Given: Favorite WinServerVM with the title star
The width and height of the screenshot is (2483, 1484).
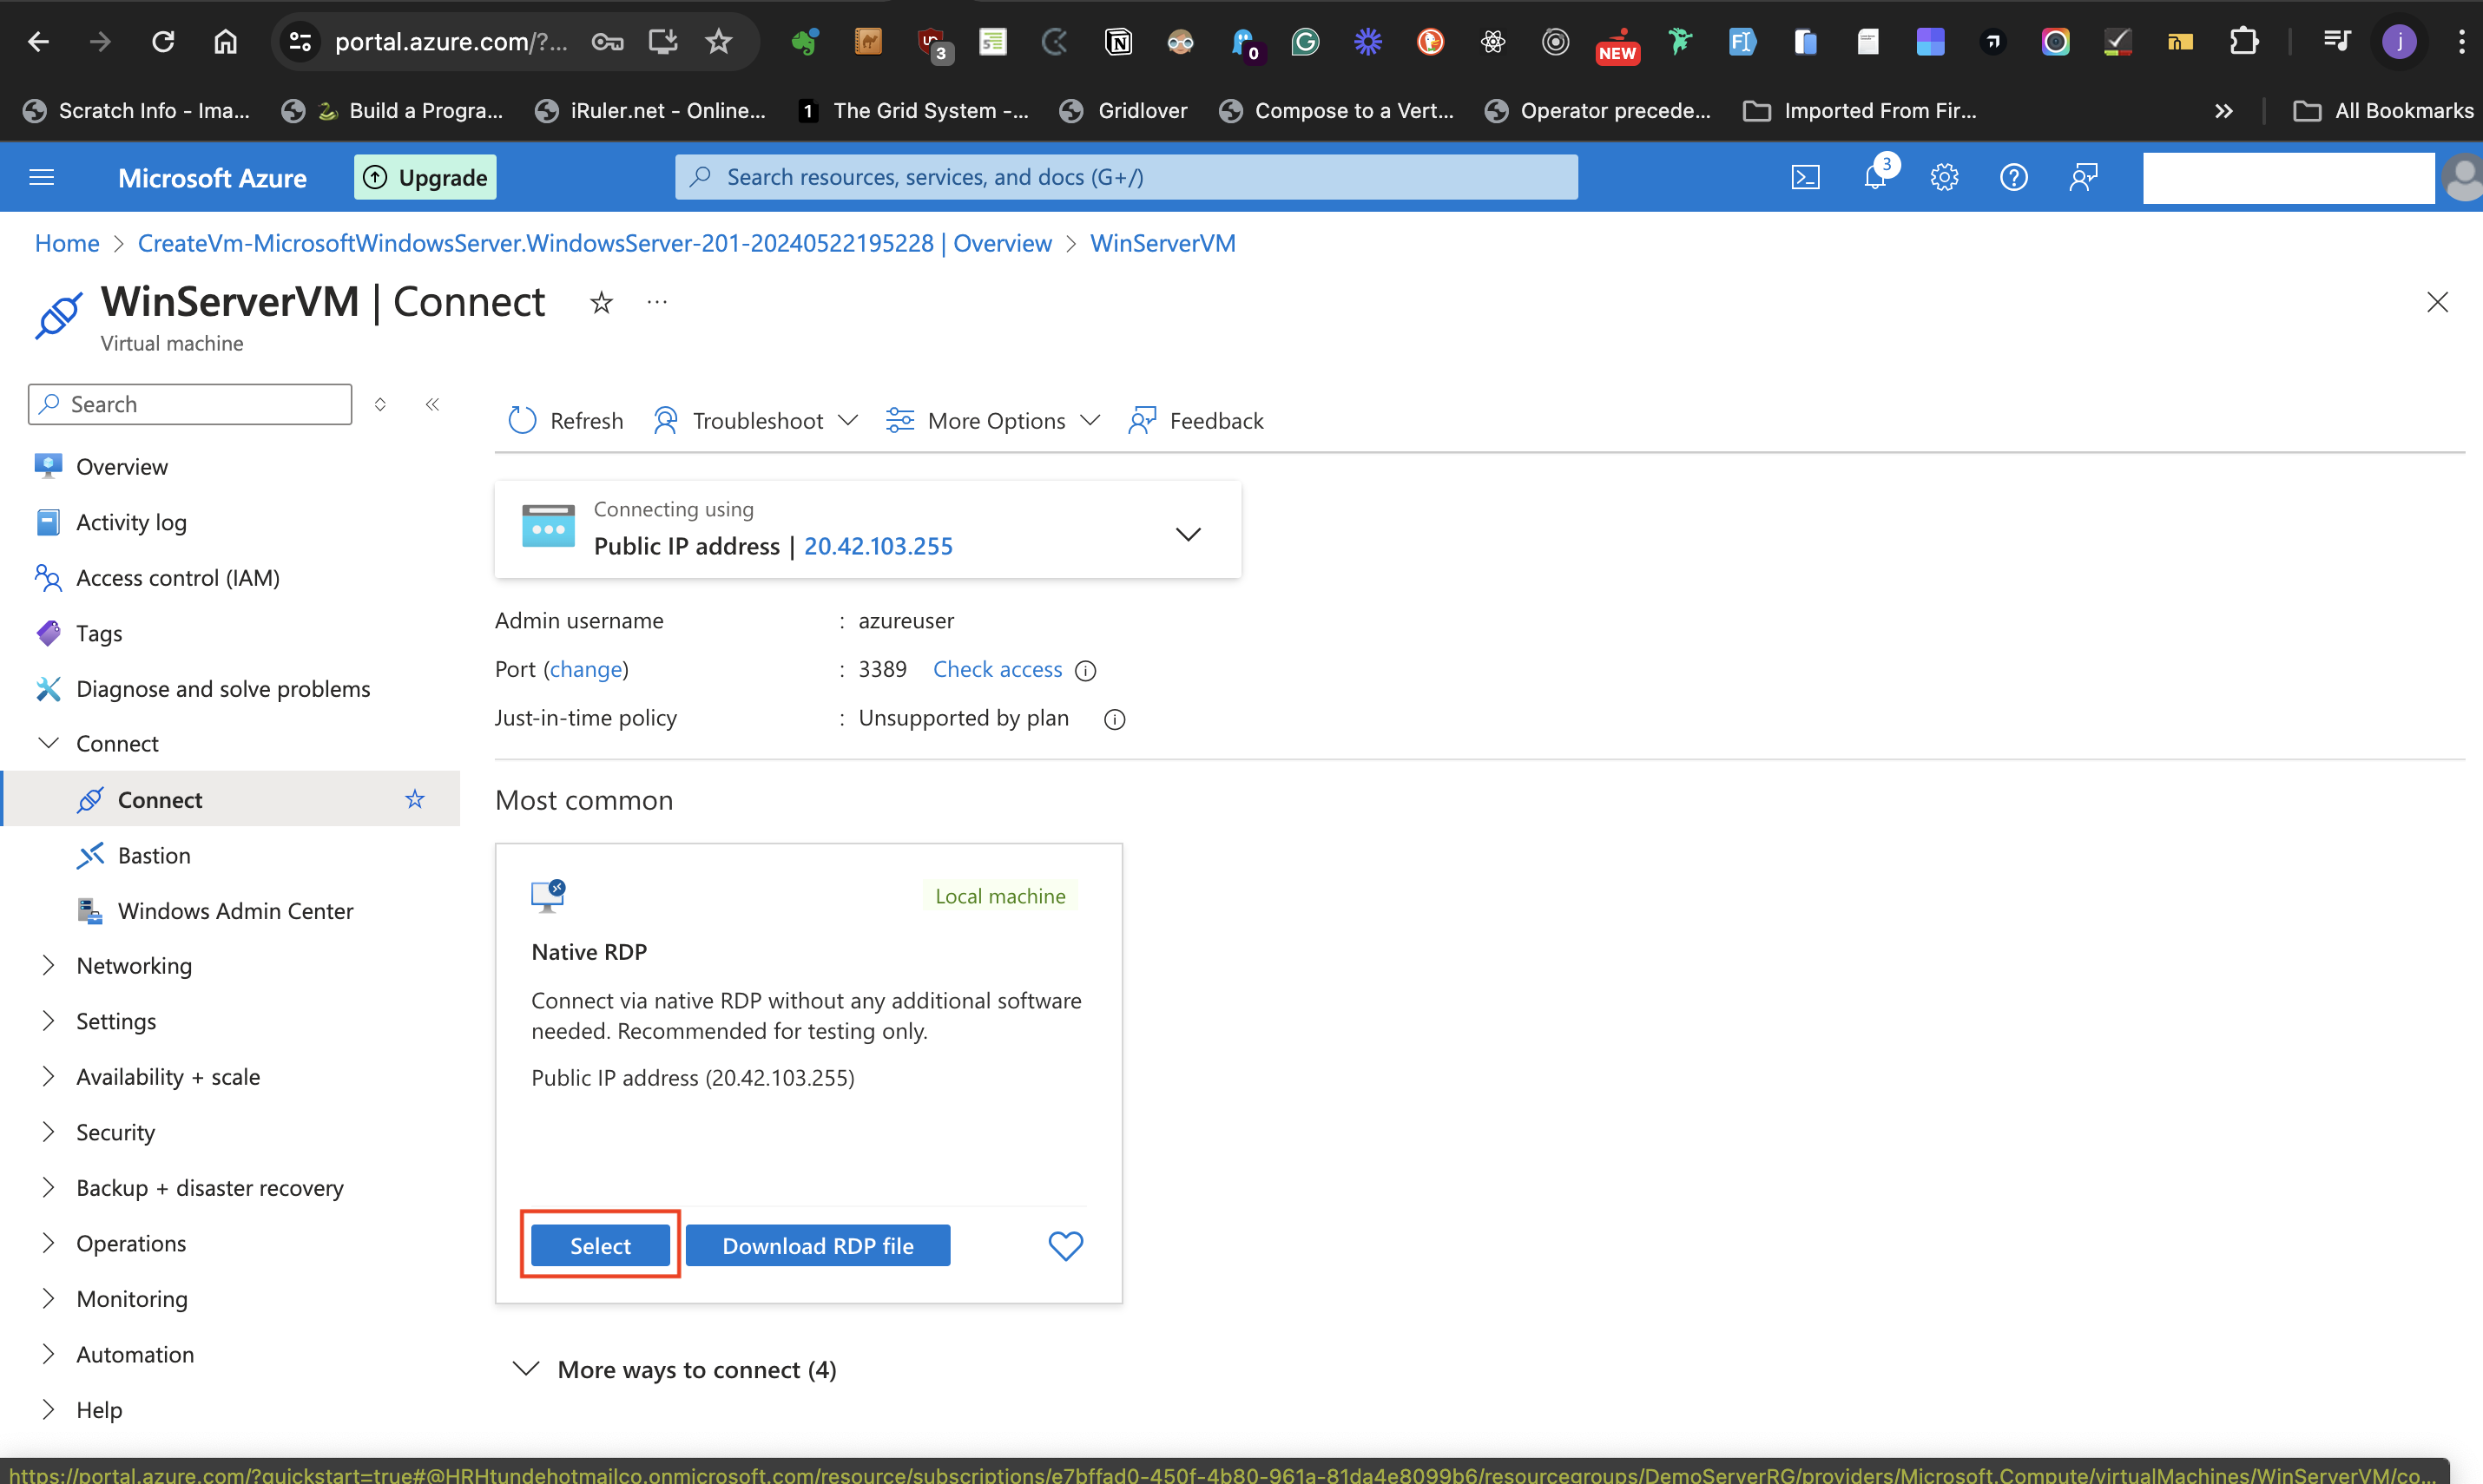Looking at the screenshot, I should tap(600, 302).
